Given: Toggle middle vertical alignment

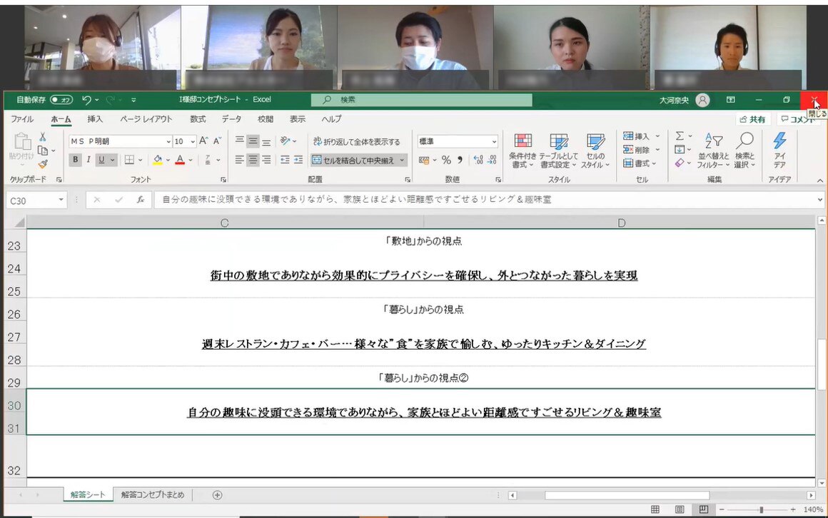Looking at the screenshot, I should click(x=253, y=141).
